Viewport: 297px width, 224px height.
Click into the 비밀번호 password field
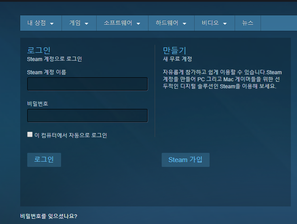[x=87, y=116]
